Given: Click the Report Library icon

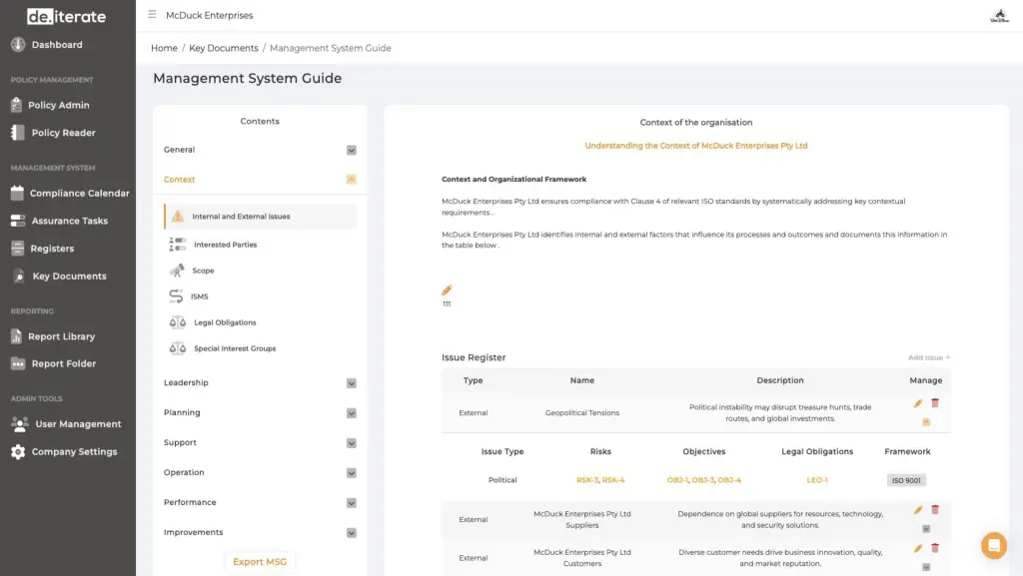Looking at the screenshot, I should click(16, 336).
